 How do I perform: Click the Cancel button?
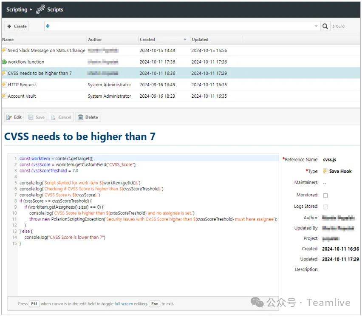pos(61,117)
